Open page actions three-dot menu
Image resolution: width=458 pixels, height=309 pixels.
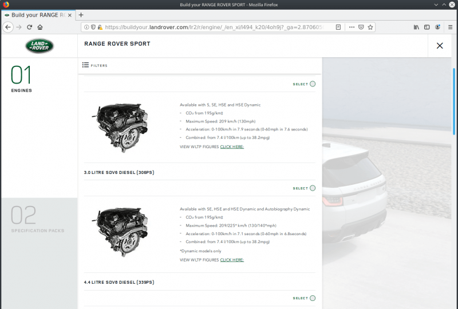coord(352,27)
